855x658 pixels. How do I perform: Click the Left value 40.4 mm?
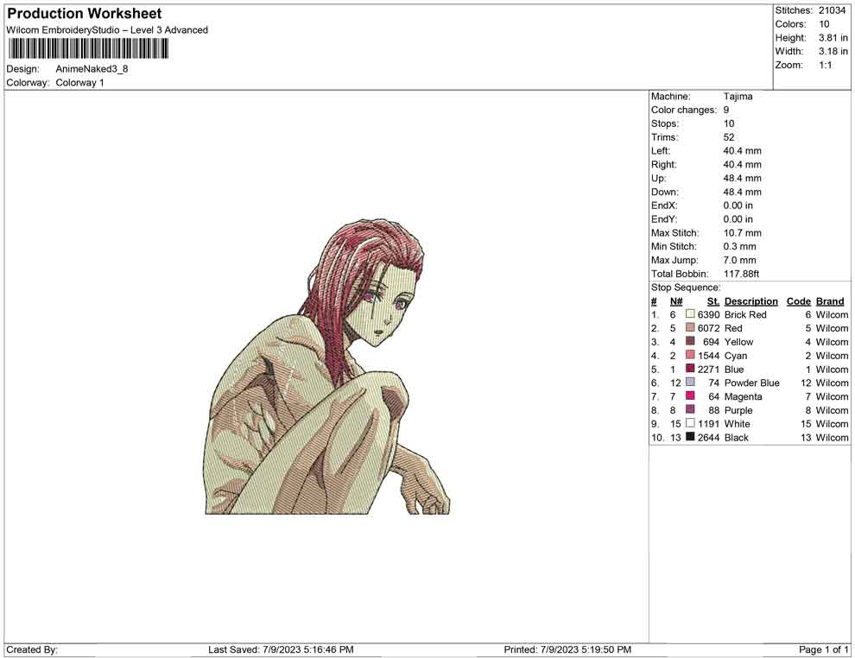[x=743, y=151]
